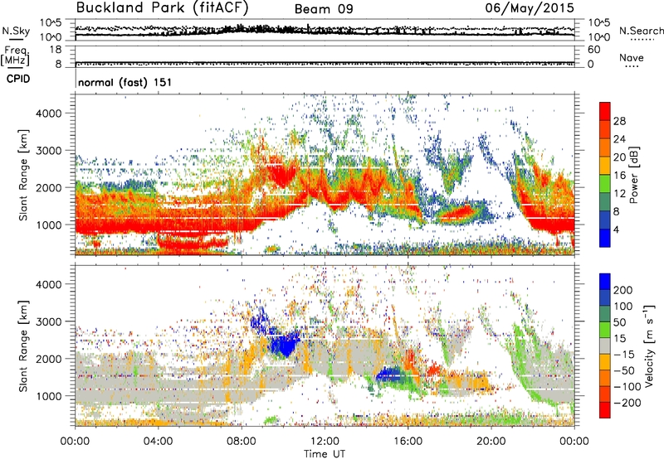Click the solid line sample under 'N.Sky'
This screenshot has height=459, width=664.
click(x=16, y=39)
